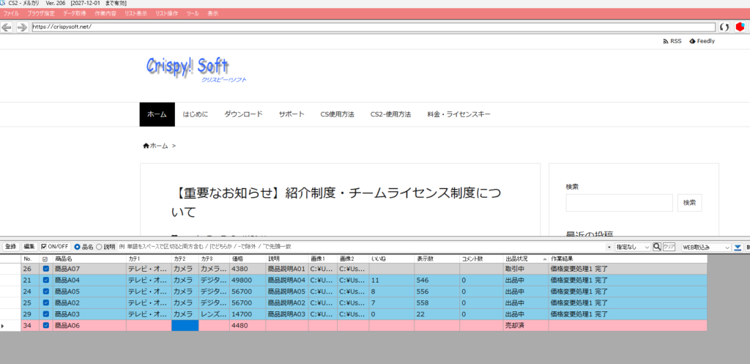Run search with the magnifier icon

(x=657, y=247)
